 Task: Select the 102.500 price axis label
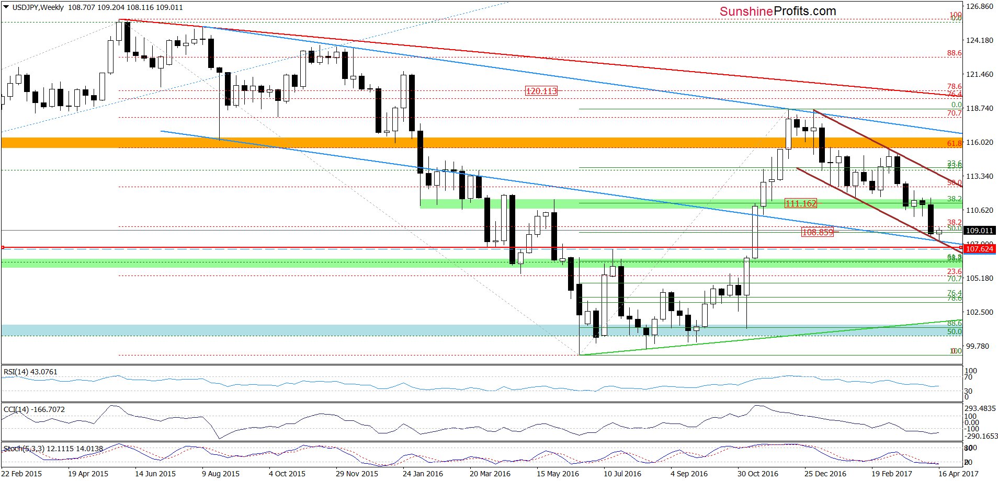coord(979,312)
